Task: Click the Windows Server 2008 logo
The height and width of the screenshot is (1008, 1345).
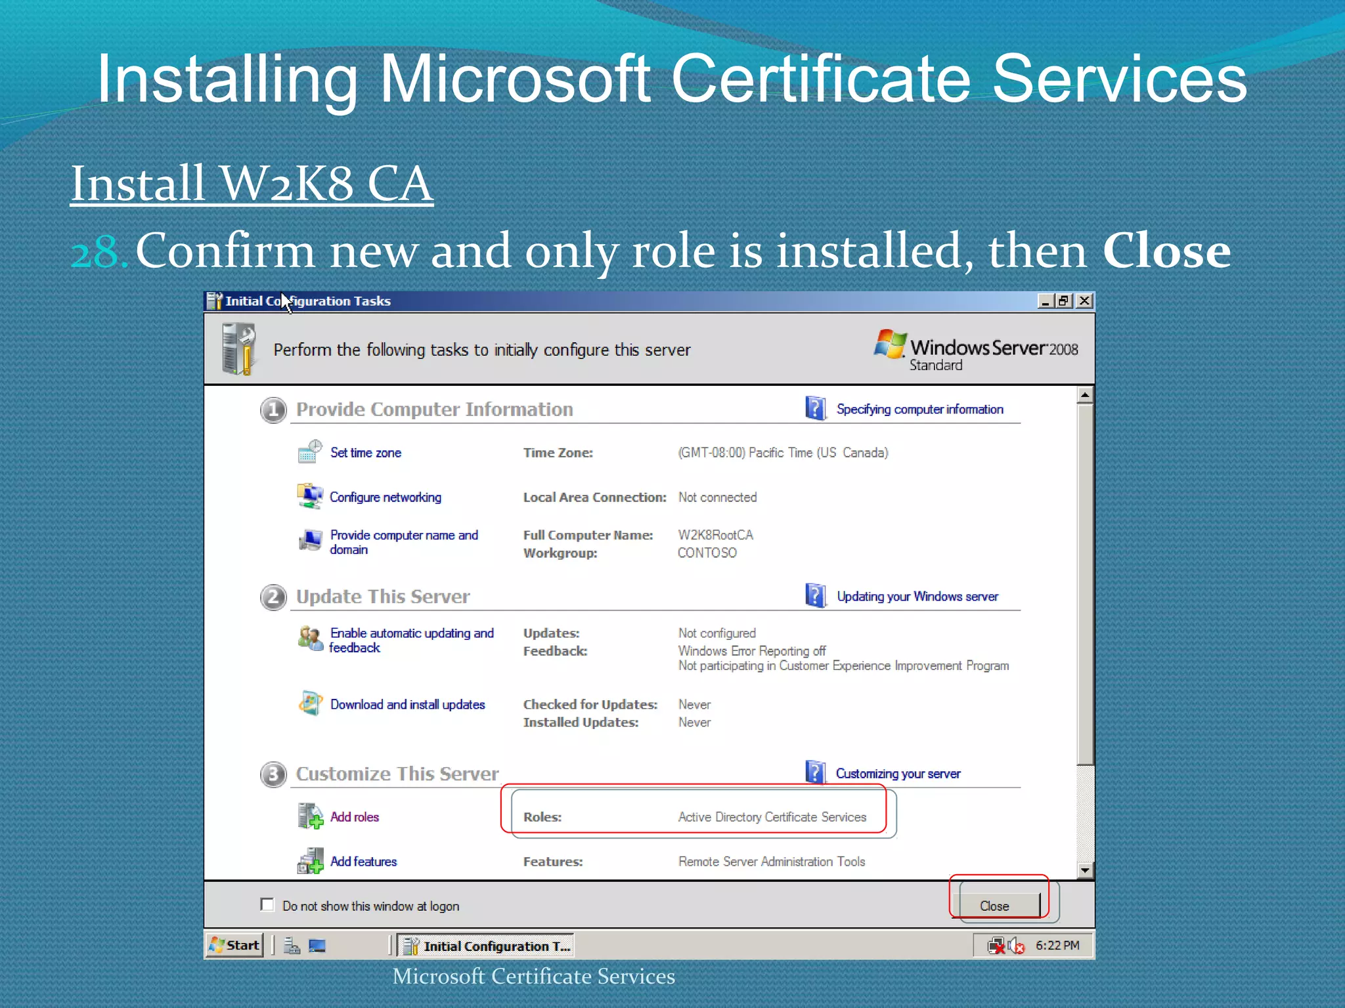Action: coord(976,350)
